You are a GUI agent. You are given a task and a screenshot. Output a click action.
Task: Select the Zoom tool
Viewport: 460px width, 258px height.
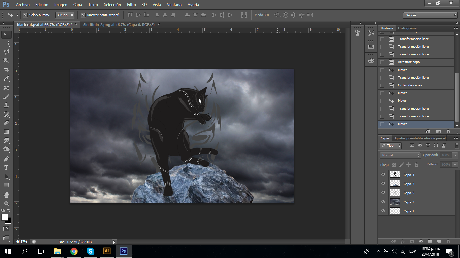(6, 203)
